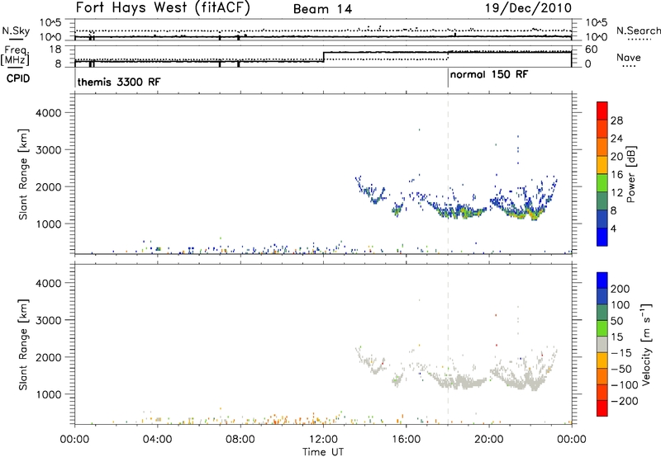Select the 'normal 150 RF' CPID text
Image resolution: width=661 pixels, height=457 pixels.
[x=488, y=75]
